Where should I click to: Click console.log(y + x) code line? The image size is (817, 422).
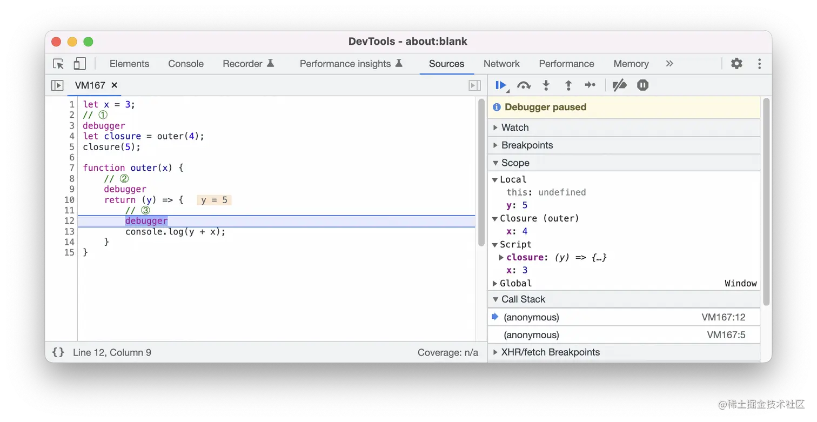[175, 231]
